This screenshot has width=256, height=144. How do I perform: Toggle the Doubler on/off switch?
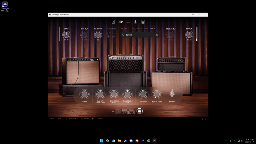(174, 29)
